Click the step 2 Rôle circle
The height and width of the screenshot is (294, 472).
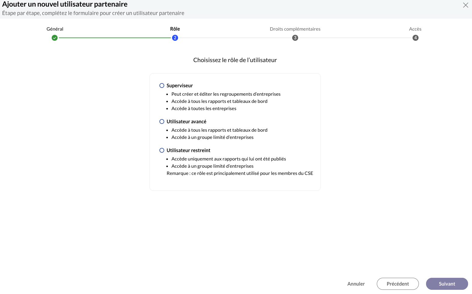click(x=175, y=38)
